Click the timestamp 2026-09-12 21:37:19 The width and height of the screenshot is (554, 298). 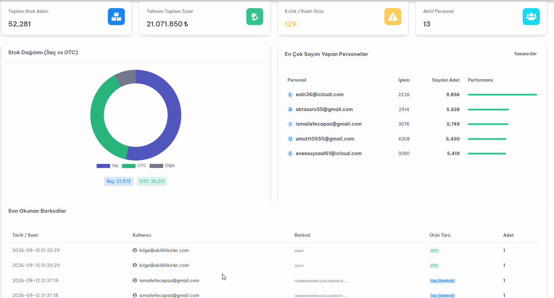point(35,280)
